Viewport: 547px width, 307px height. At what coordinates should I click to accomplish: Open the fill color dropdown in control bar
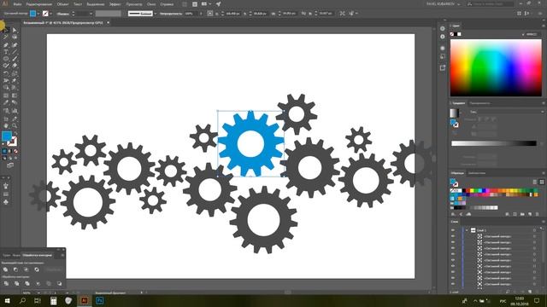point(38,14)
